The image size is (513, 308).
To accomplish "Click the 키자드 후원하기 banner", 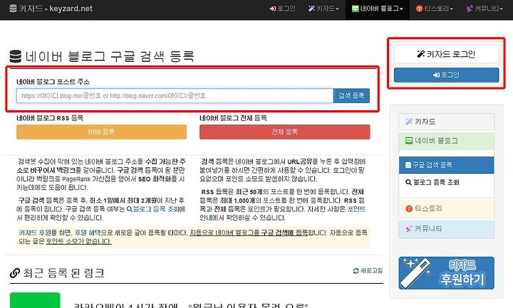I will [446, 273].
